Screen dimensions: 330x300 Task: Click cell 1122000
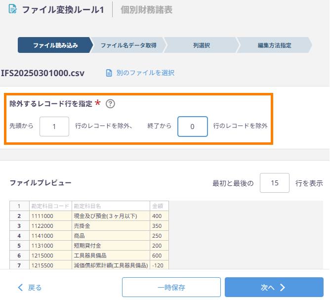[50, 226]
